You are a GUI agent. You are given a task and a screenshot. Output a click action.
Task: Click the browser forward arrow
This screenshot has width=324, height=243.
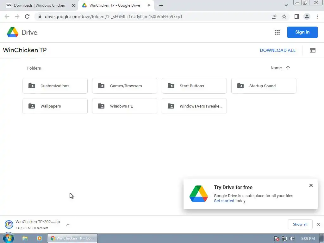(17, 16)
